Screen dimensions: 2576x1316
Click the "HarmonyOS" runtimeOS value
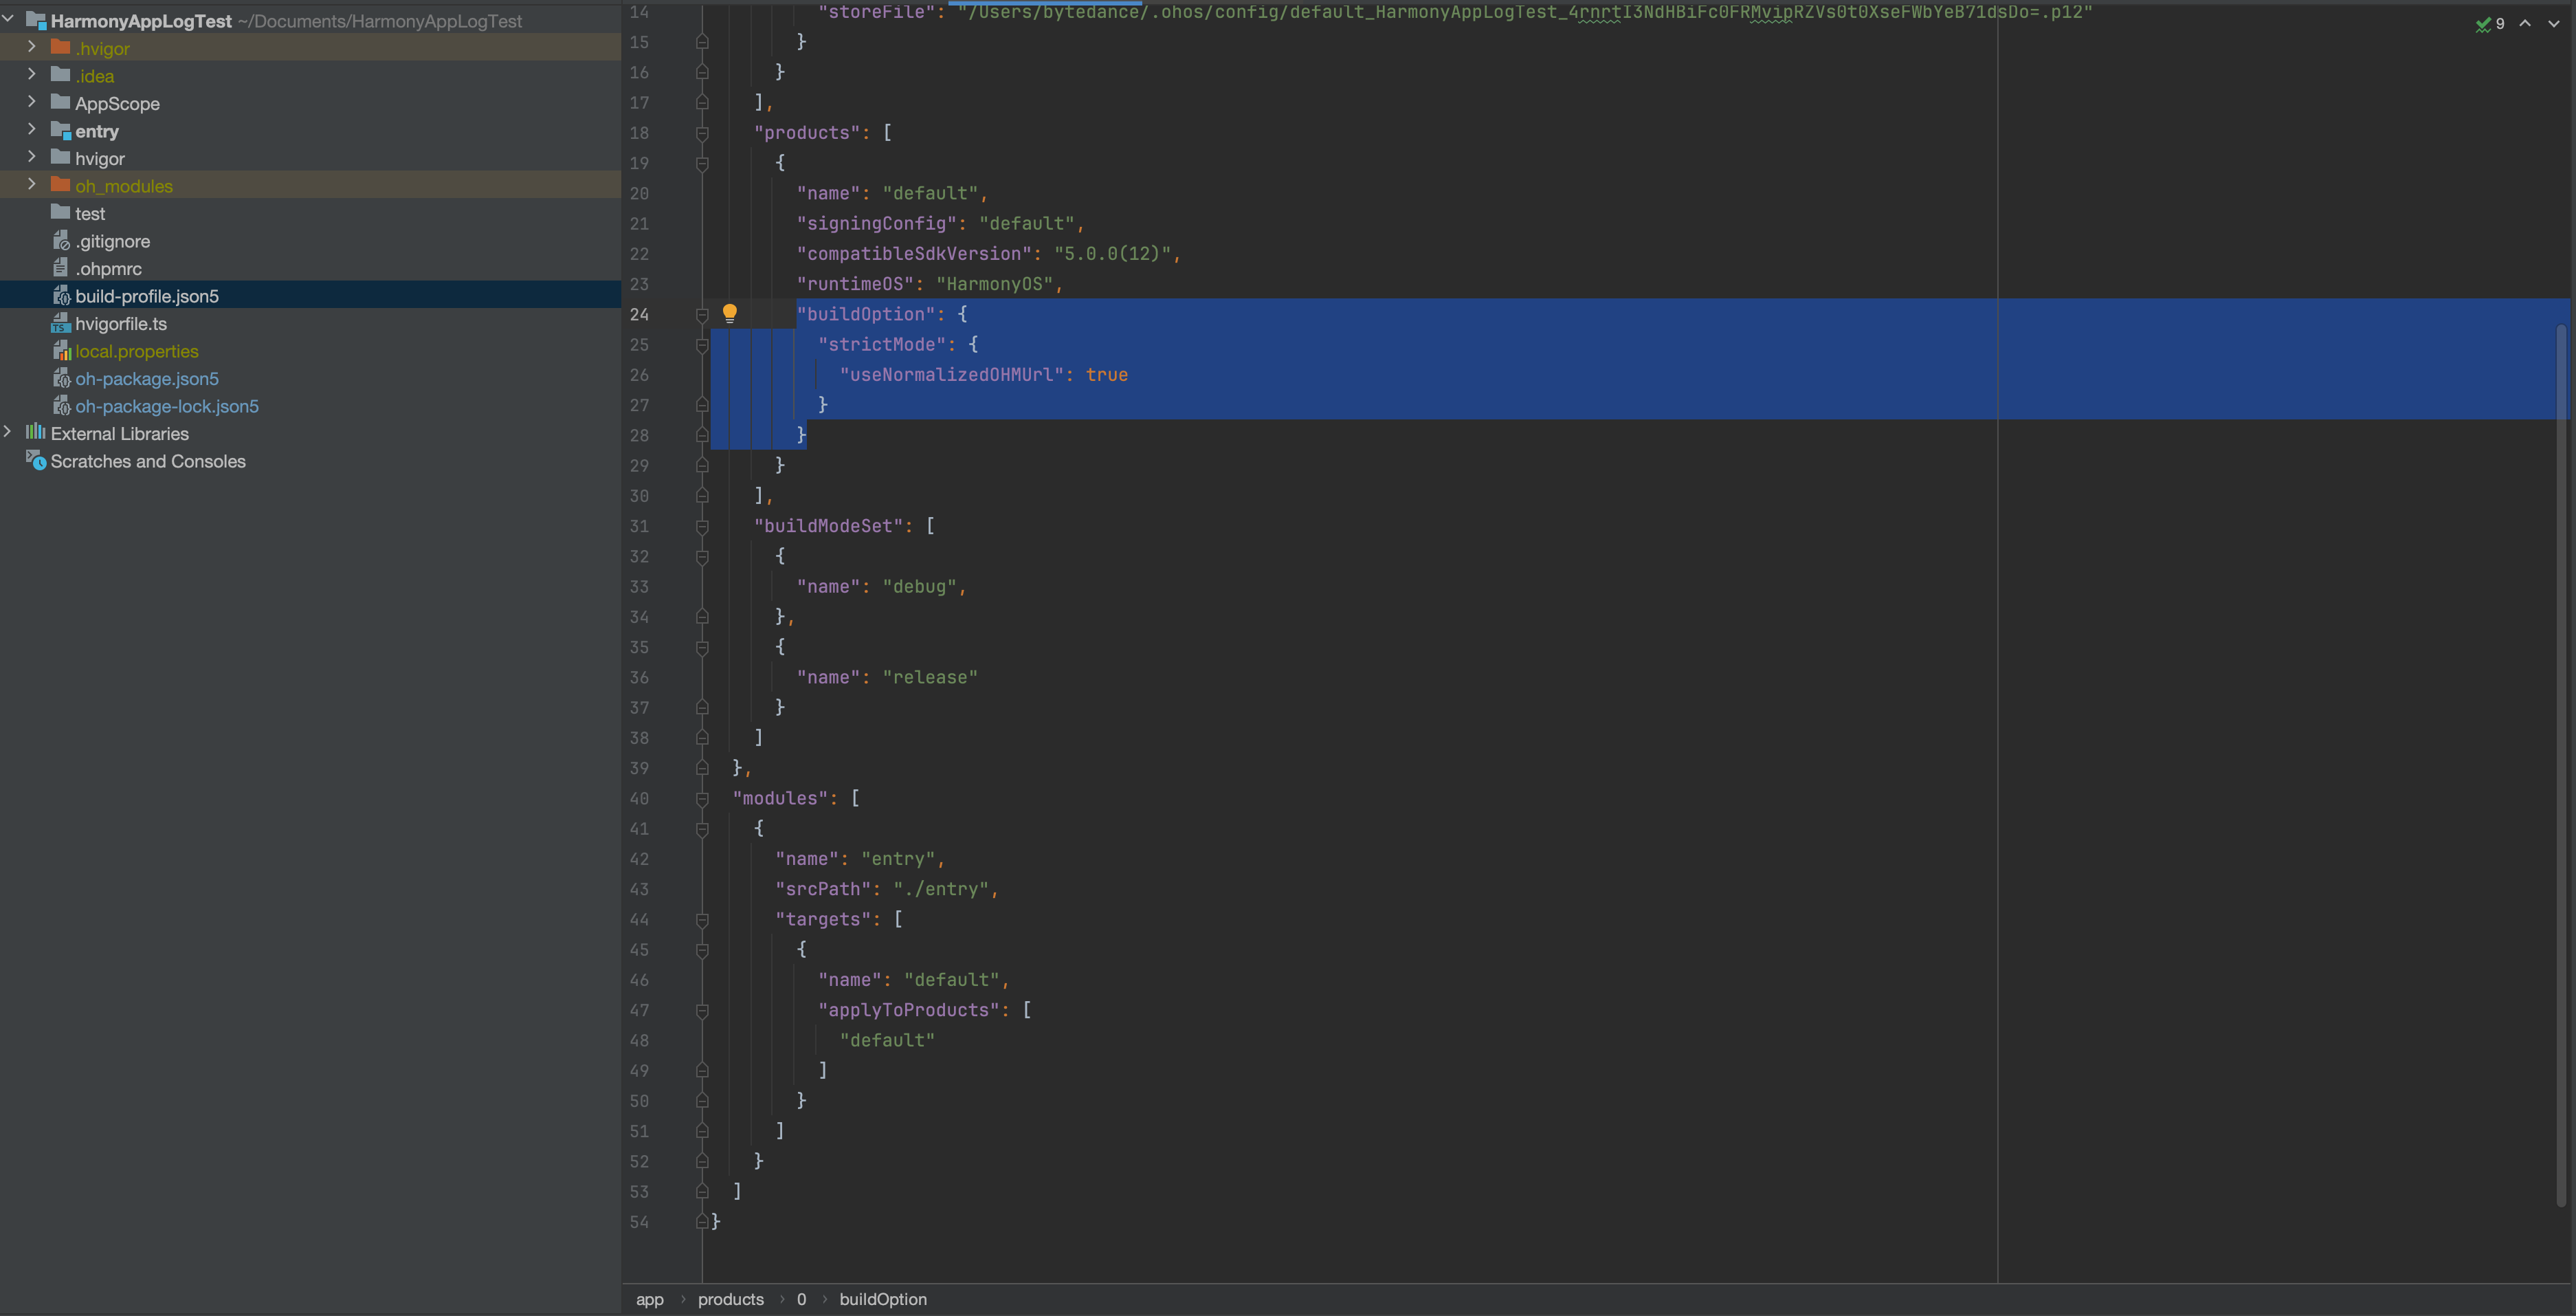[x=994, y=284]
